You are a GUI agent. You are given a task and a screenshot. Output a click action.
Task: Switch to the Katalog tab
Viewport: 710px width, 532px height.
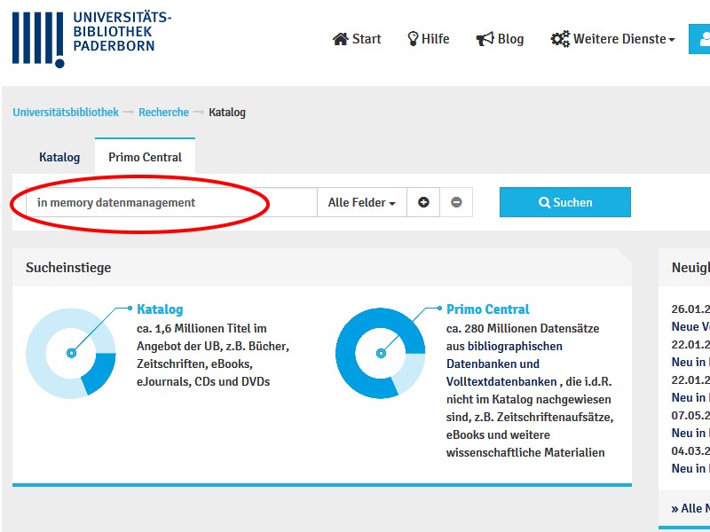[x=59, y=157]
